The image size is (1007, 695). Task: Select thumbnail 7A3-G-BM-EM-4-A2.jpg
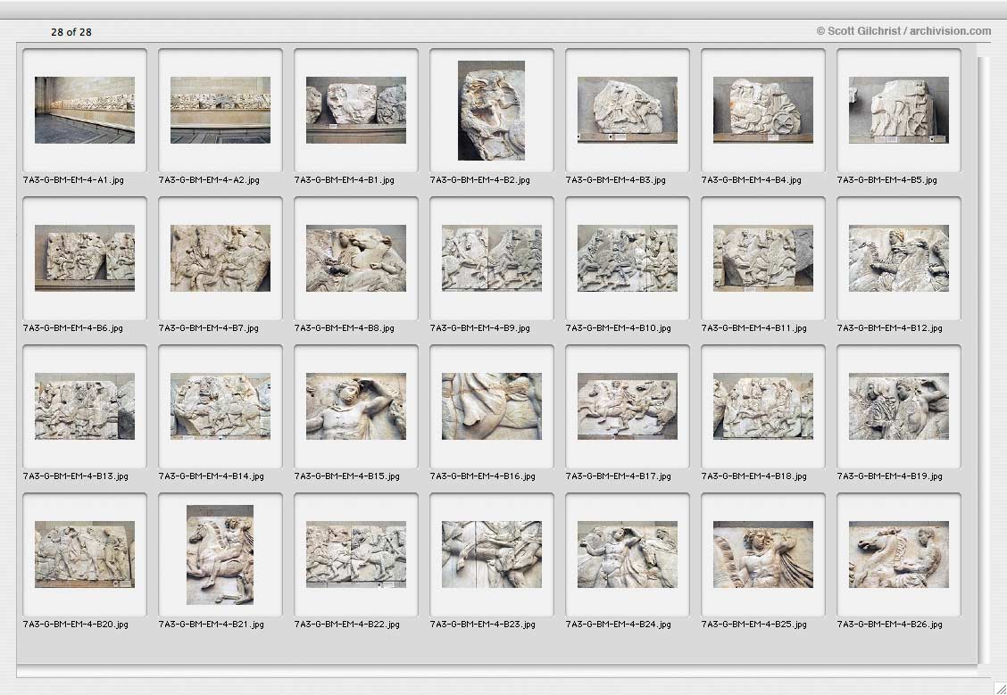[x=221, y=110]
